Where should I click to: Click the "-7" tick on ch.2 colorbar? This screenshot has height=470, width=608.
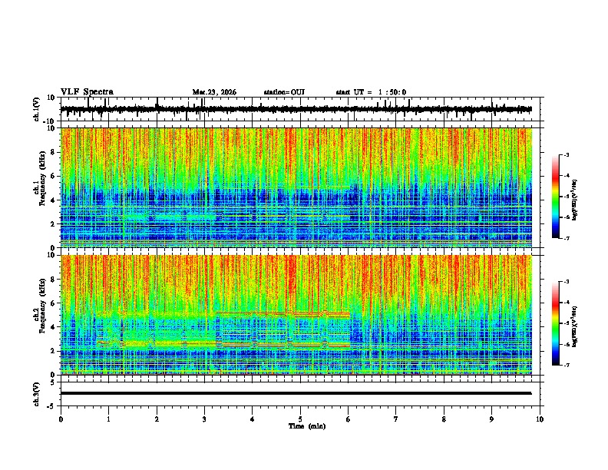pos(567,365)
